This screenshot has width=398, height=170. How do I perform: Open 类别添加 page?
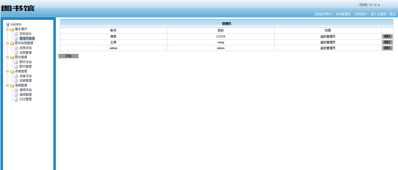tap(25, 48)
